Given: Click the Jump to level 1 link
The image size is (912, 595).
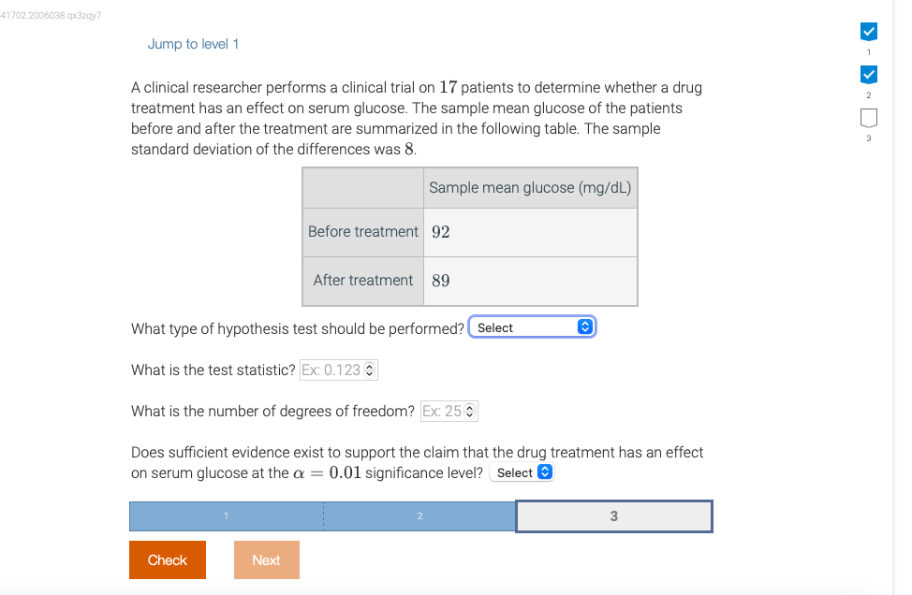Looking at the screenshot, I should click(193, 44).
